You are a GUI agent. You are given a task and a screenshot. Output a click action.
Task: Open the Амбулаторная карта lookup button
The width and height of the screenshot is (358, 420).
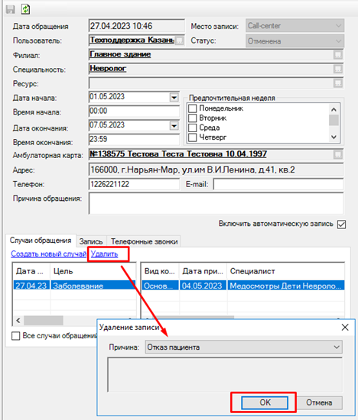point(338,154)
